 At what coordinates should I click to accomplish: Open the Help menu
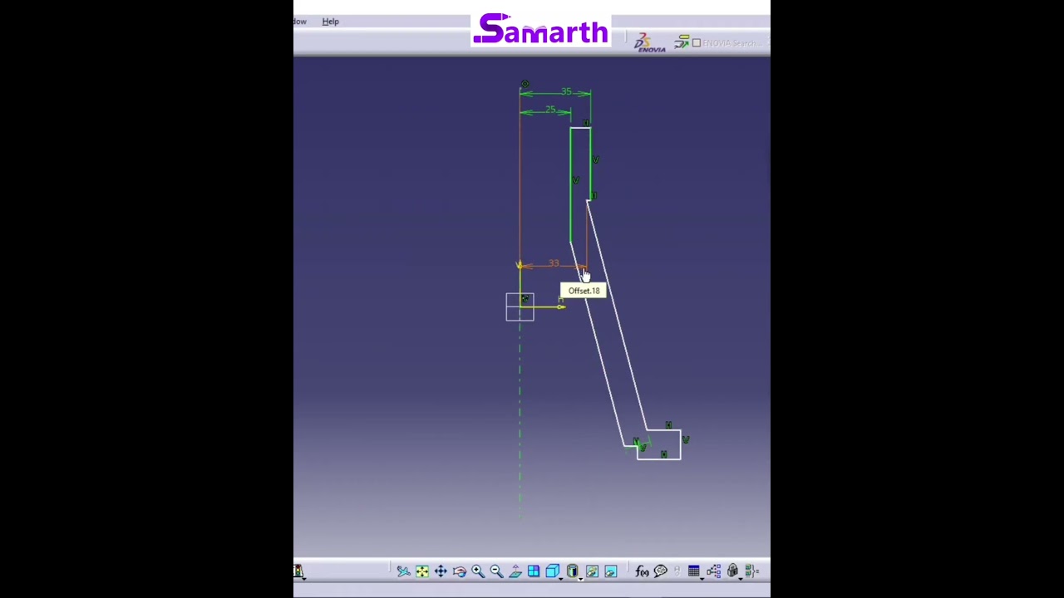click(x=330, y=22)
